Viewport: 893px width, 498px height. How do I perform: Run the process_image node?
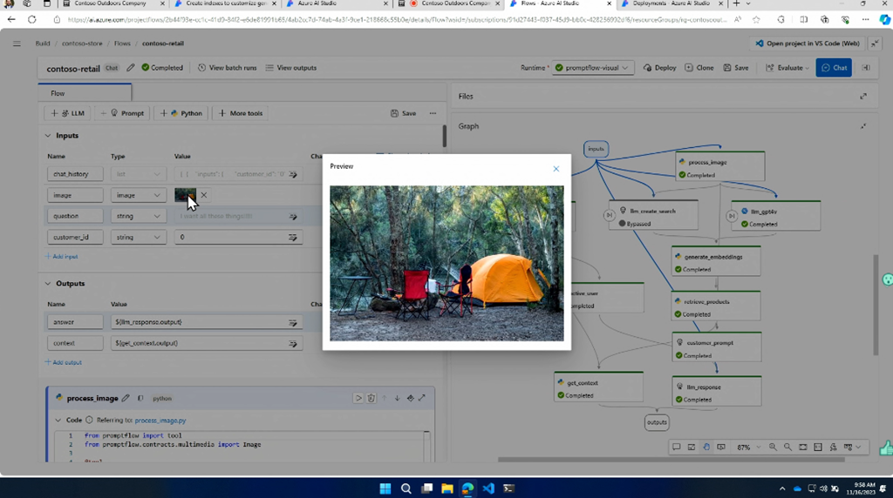358,398
